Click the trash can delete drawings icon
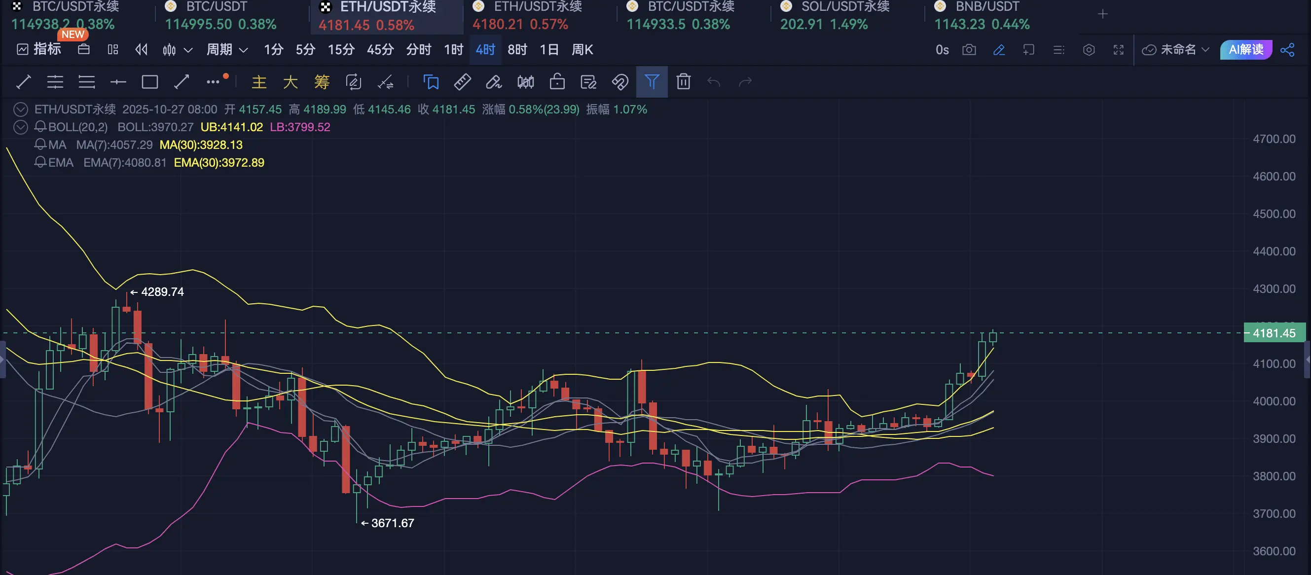The width and height of the screenshot is (1311, 575). point(683,82)
